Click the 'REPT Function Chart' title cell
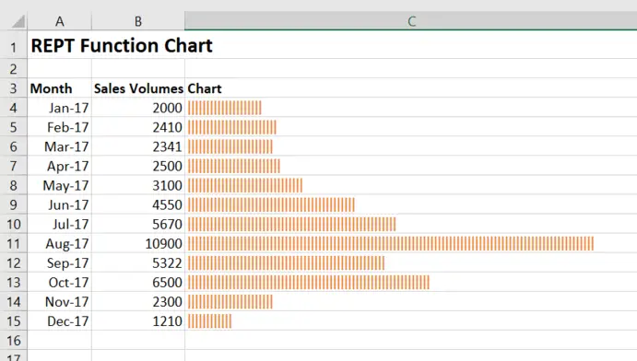637x361 pixels. coord(122,45)
